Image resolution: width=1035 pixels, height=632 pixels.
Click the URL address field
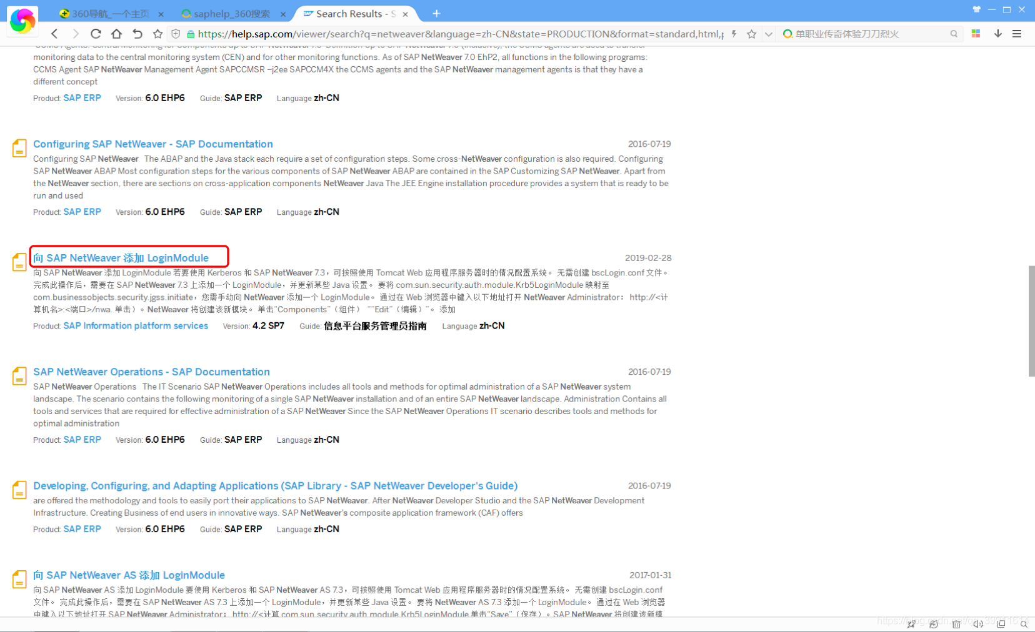[460, 34]
